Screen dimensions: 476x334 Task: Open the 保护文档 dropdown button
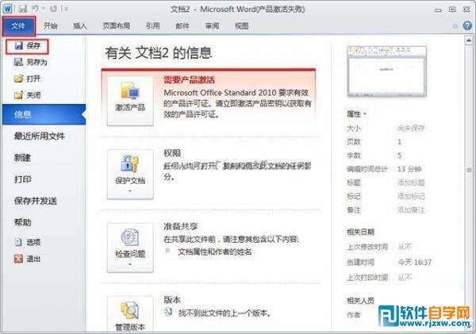tap(130, 175)
